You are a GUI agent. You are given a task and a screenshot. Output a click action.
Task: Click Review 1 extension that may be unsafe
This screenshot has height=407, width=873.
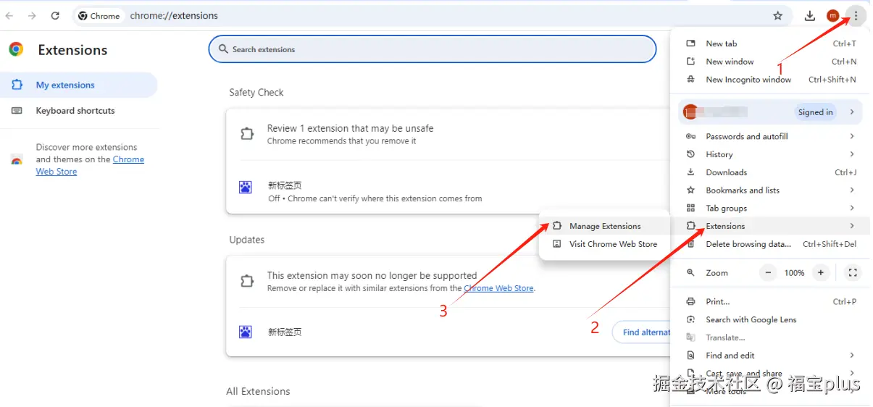350,128
